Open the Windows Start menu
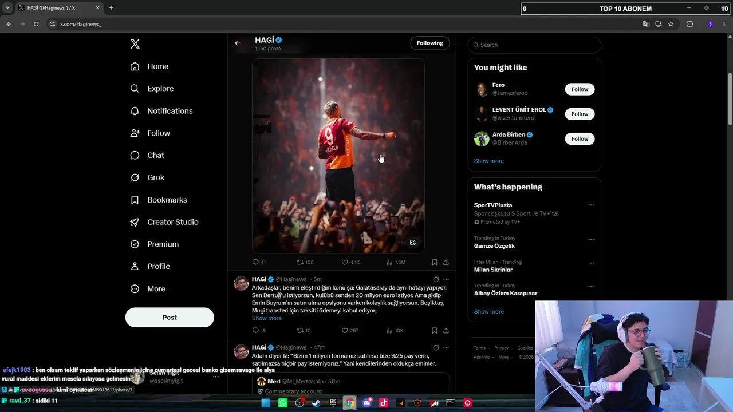 coord(266,403)
